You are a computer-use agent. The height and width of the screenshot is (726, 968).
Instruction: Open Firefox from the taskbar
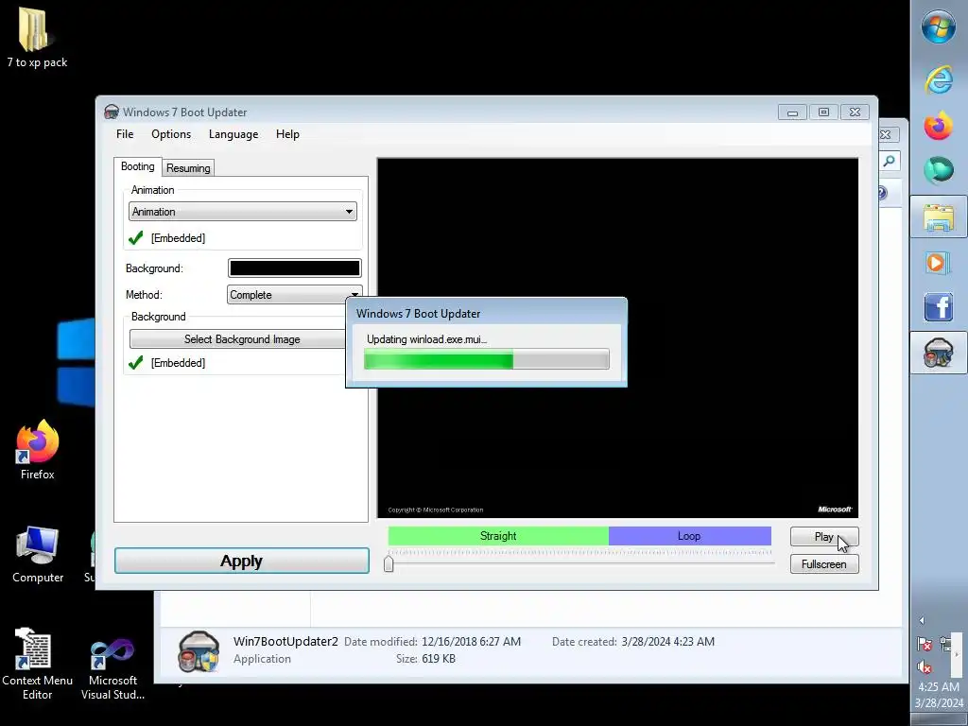(x=939, y=126)
